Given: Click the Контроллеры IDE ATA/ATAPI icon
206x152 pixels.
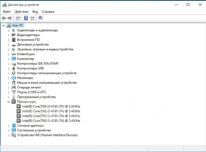Looking at the screenshot, I should pos(14,64).
